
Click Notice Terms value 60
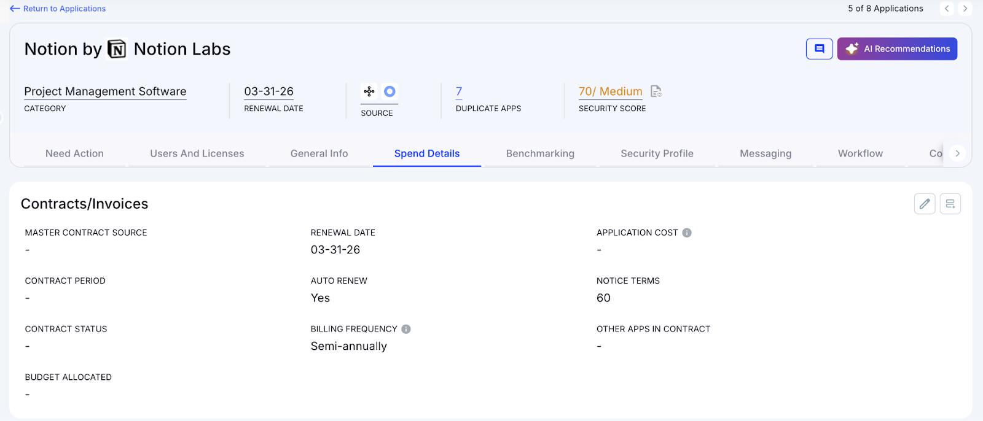click(603, 298)
